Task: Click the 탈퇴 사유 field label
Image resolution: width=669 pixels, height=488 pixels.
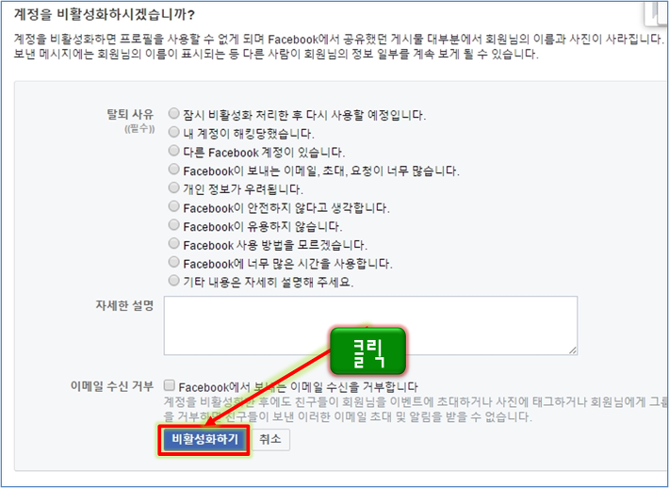Action: (130, 114)
